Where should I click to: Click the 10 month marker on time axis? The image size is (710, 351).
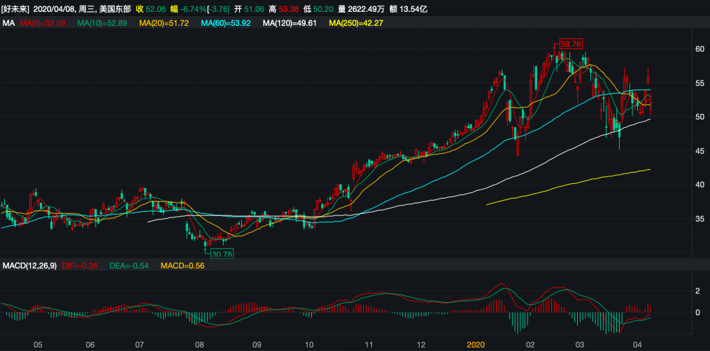(x=309, y=345)
